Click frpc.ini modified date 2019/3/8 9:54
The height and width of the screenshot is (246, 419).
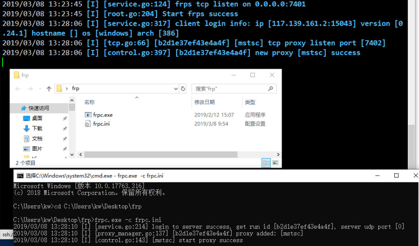(x=211, y=124)
